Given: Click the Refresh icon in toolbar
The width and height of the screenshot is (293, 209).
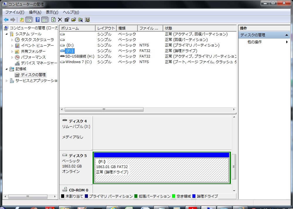Looking at the screenshot, I should click(53, 20).
